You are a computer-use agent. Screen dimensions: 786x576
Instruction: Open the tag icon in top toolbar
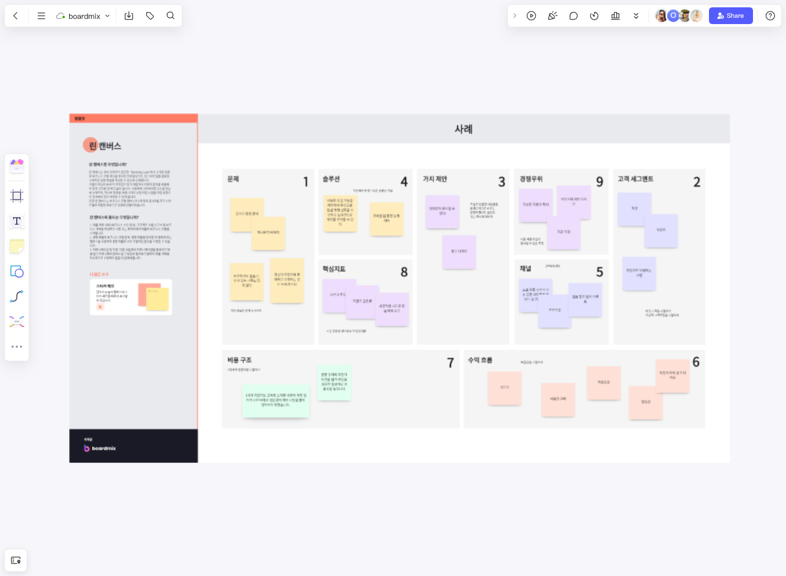coord(150,16)
